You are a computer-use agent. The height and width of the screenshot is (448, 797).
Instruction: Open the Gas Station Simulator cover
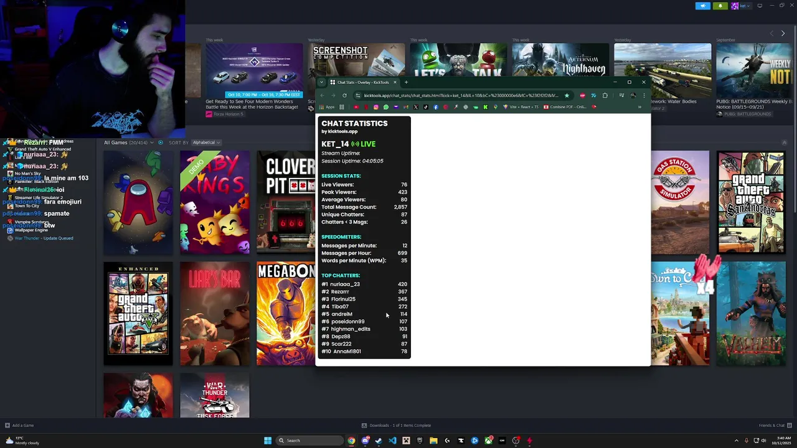tap(680, 202)
